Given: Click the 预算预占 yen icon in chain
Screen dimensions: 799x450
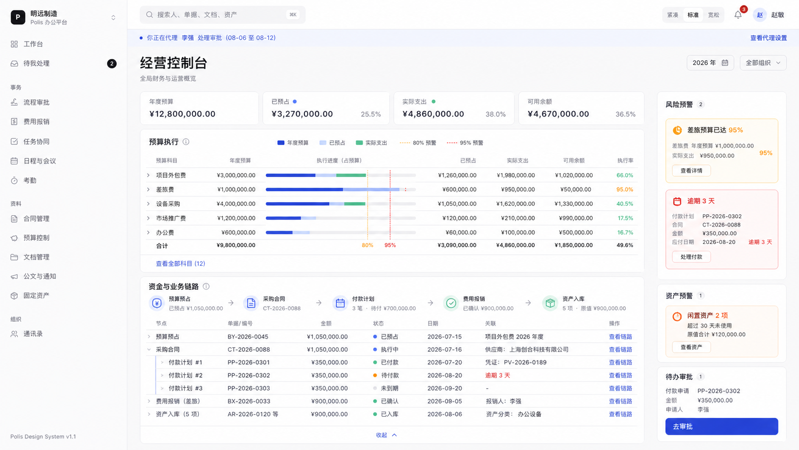Looking at the screenshot, I should click(157, 303).
